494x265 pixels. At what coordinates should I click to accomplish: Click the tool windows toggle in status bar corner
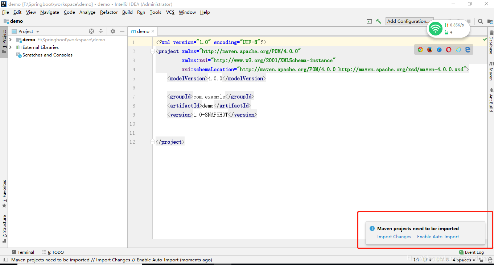pos(5,260)
